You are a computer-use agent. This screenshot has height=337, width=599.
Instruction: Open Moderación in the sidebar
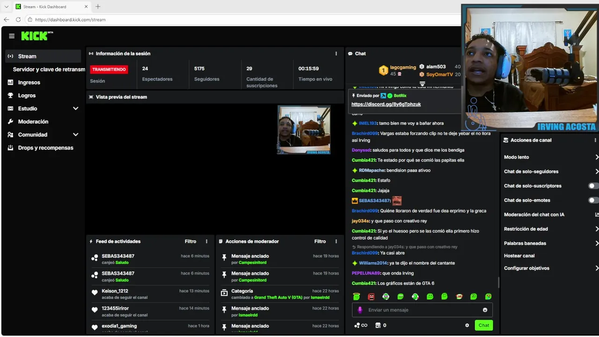[x=33, y=122]
